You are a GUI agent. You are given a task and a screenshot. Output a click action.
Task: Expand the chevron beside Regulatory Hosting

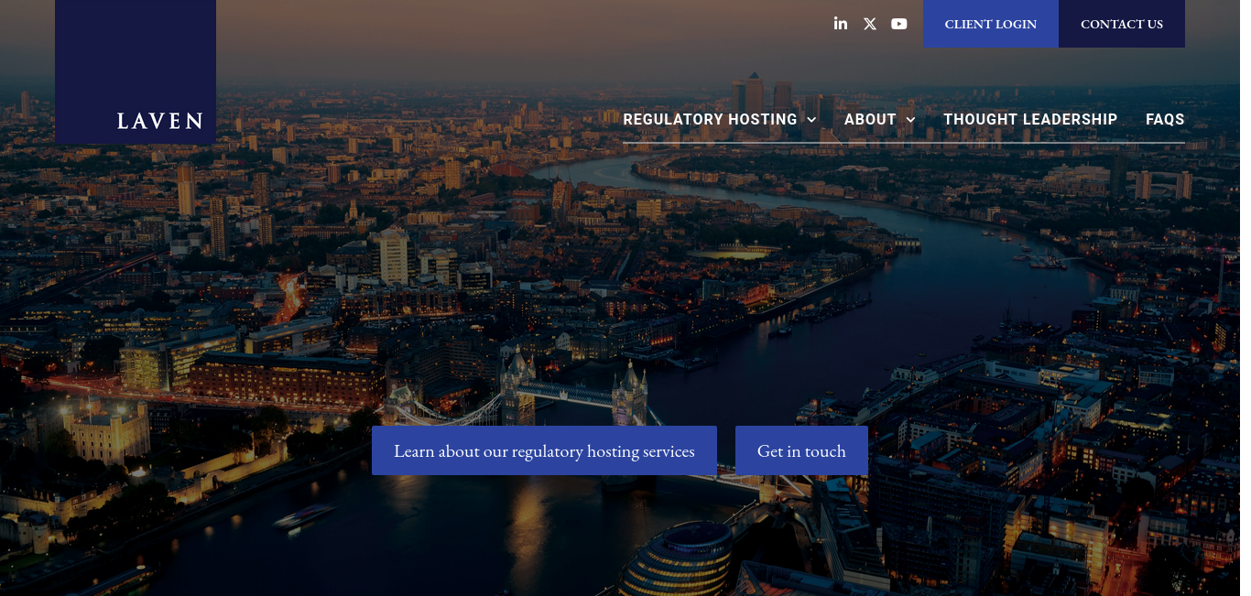click(x=811, y=120)
